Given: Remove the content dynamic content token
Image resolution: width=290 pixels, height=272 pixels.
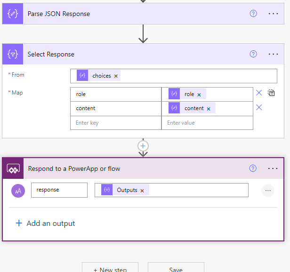Looking at the screenshot, I should 209,109.
